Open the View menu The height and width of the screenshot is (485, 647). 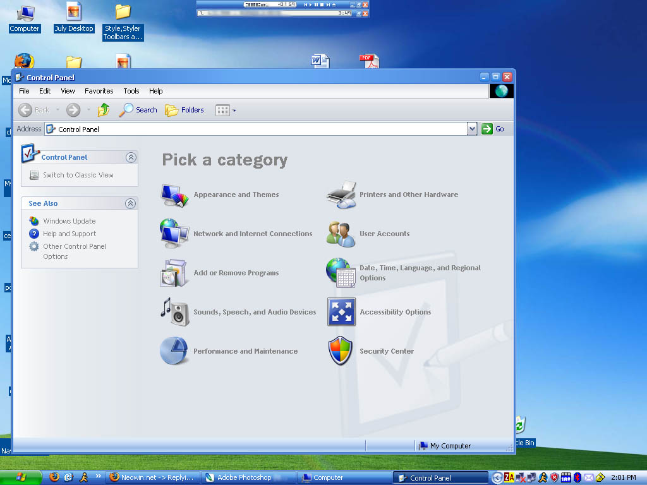[68, 91]
